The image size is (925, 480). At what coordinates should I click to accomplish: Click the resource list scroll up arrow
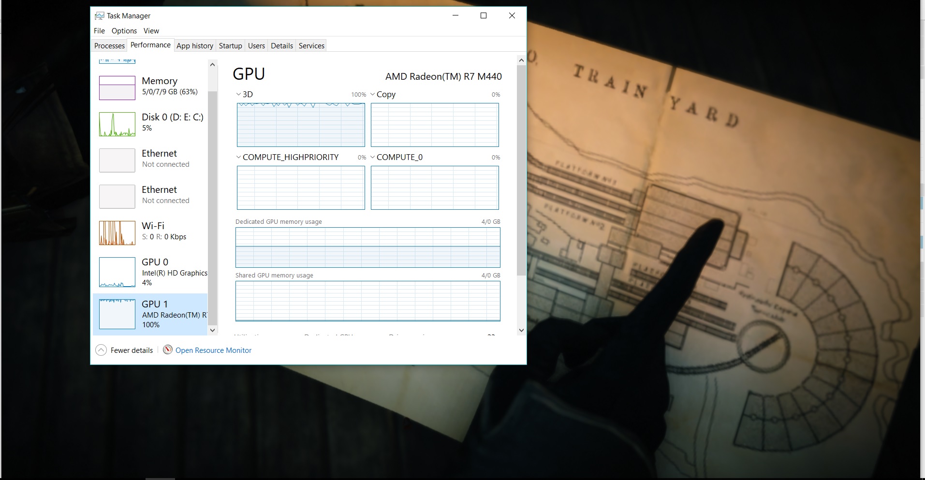point(212,65)
